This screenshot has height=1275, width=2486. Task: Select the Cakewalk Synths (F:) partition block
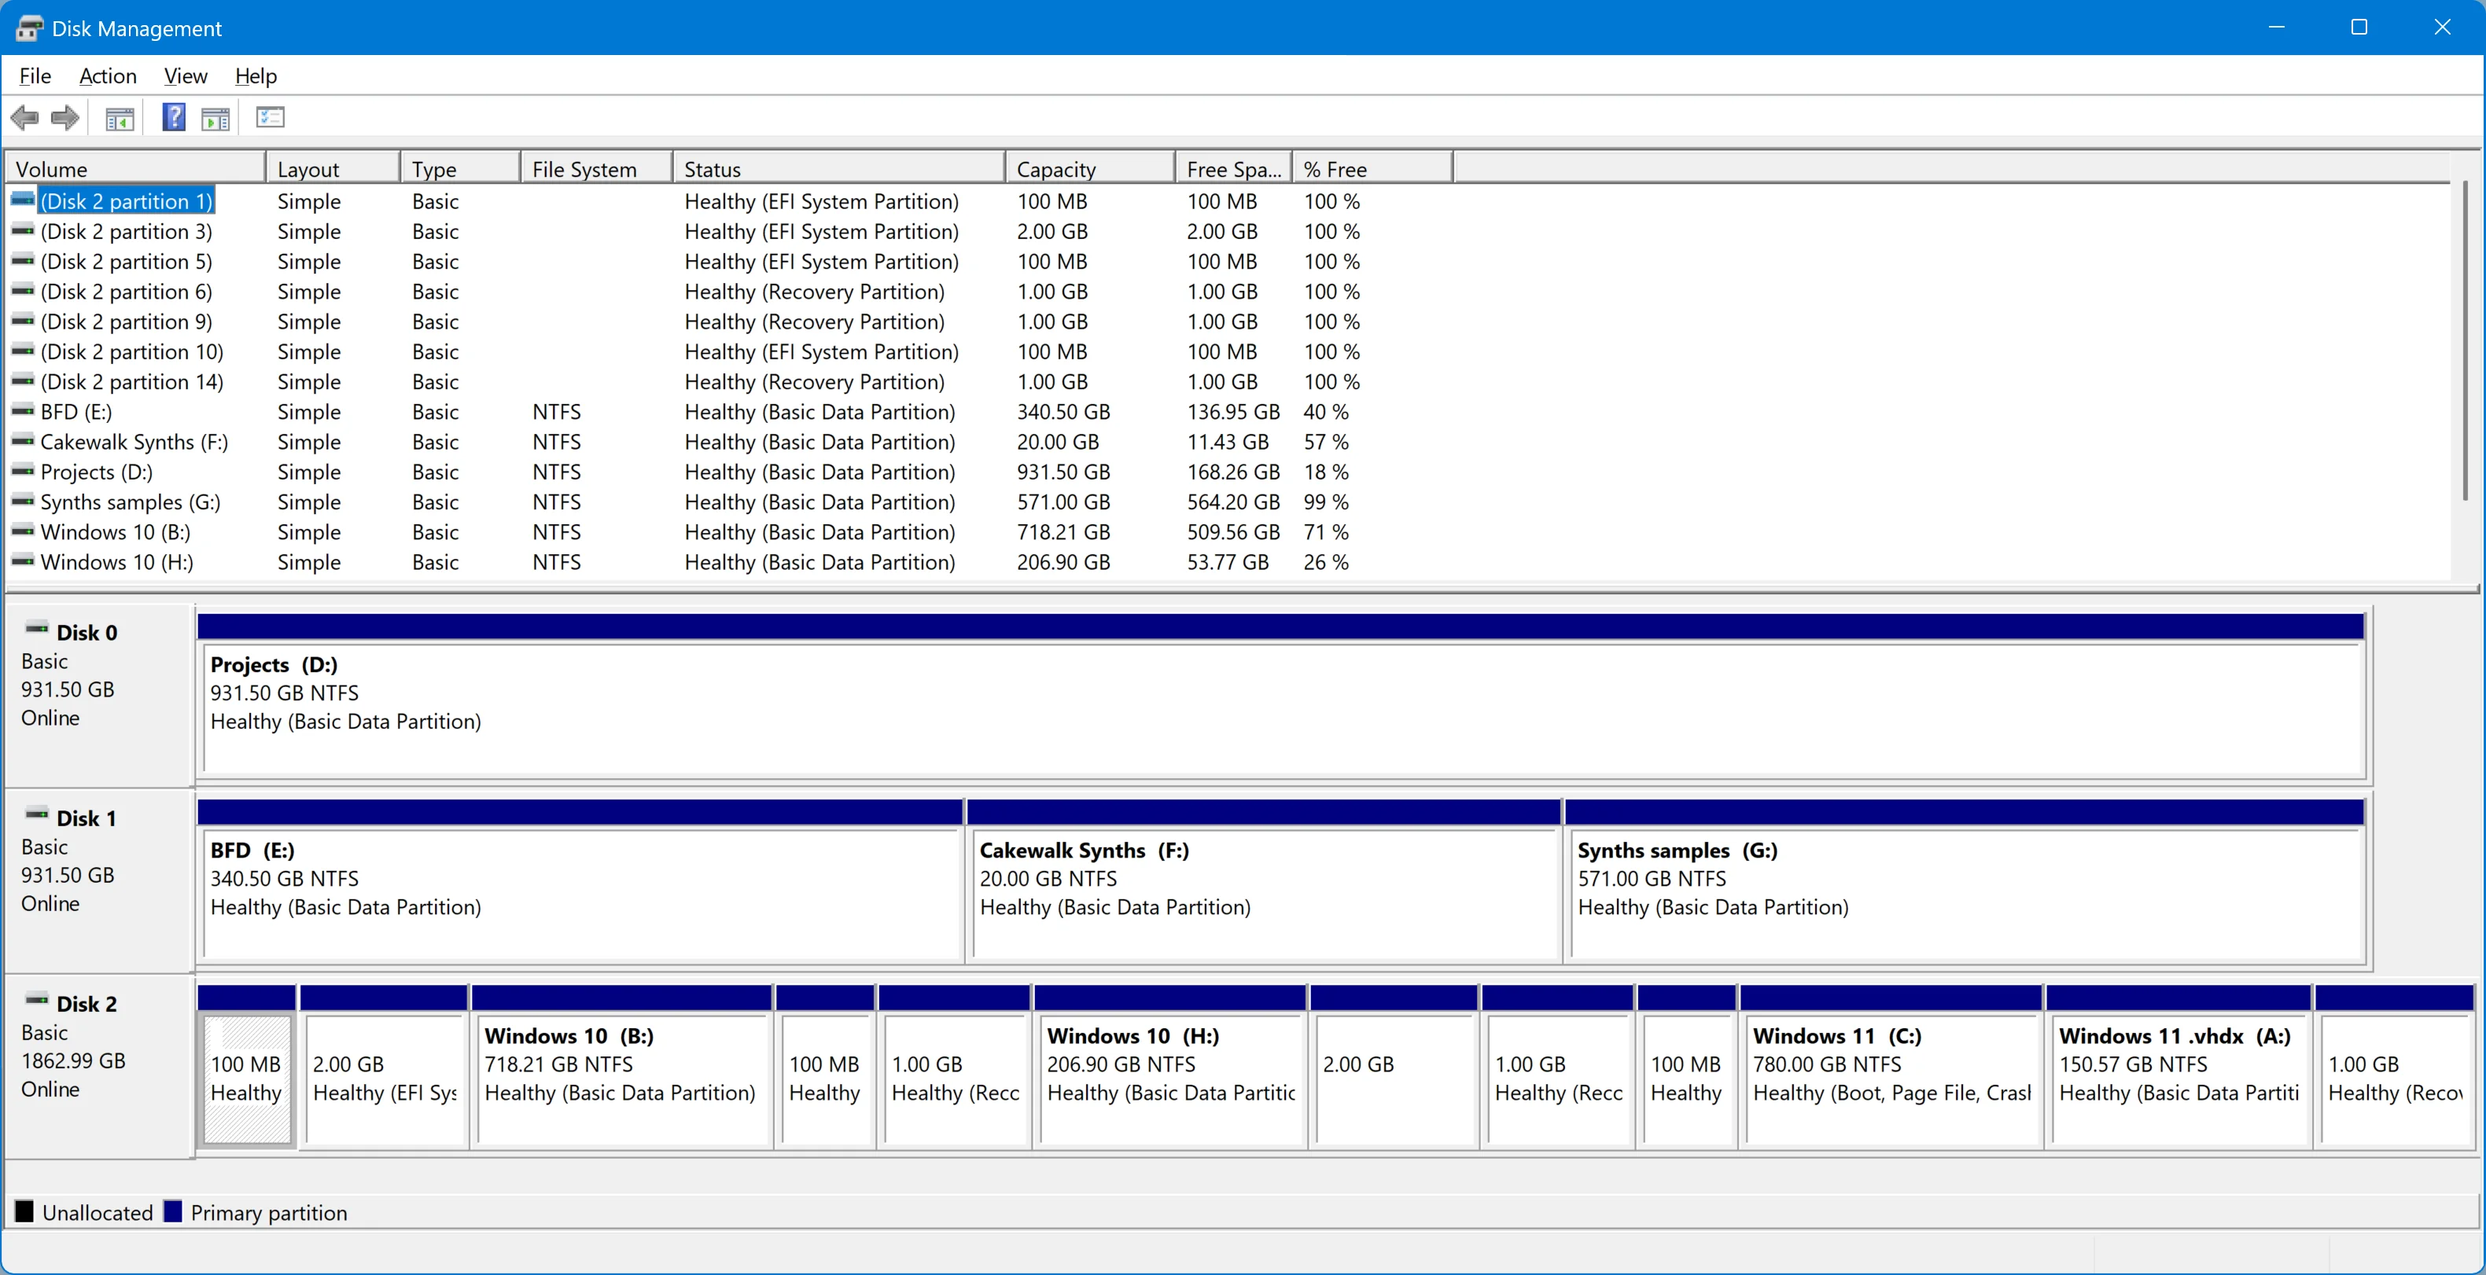1264,881
